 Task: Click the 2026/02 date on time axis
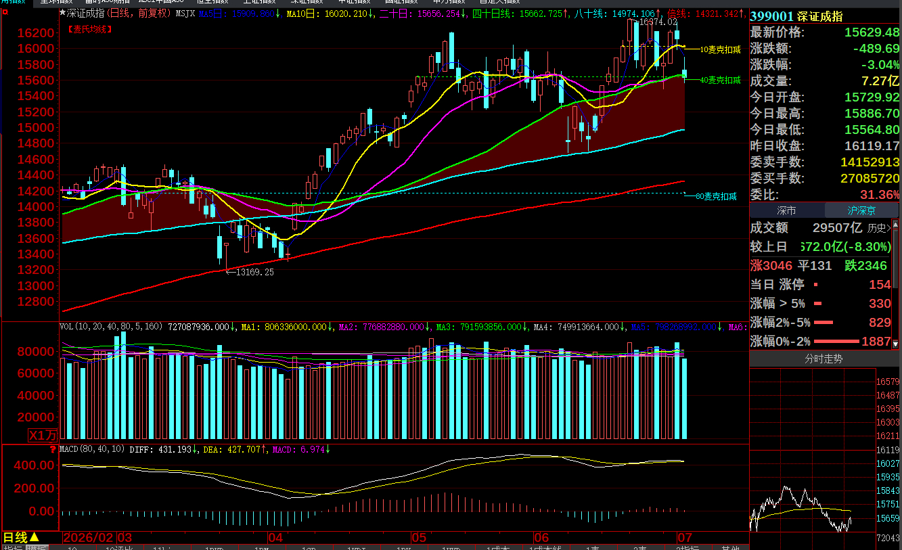[x=89, y=538]
